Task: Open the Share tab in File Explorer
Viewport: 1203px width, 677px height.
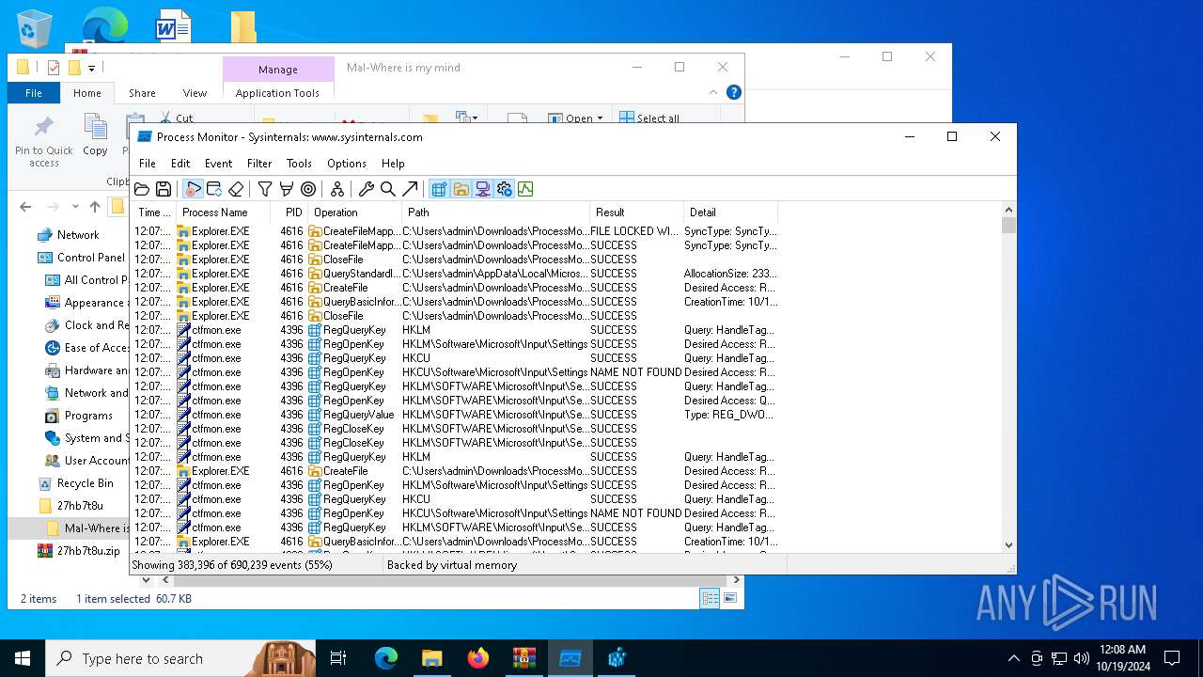Action: tap(142, 93)
